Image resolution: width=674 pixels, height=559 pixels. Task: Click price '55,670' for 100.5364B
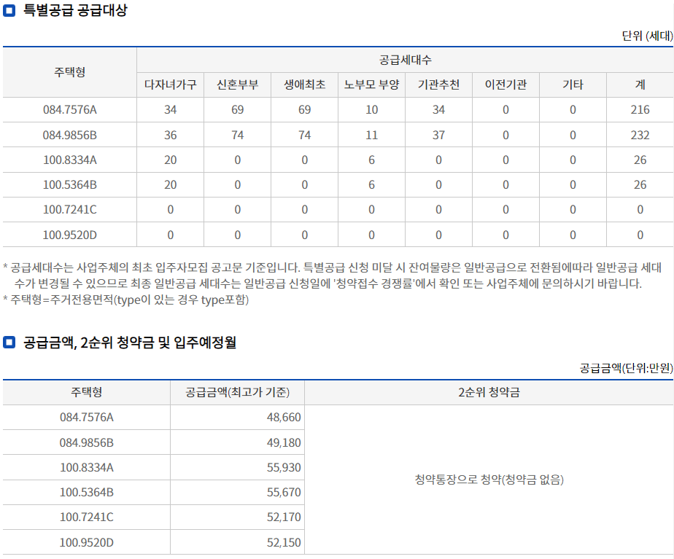pyautogui.click(x=284, y=493)
